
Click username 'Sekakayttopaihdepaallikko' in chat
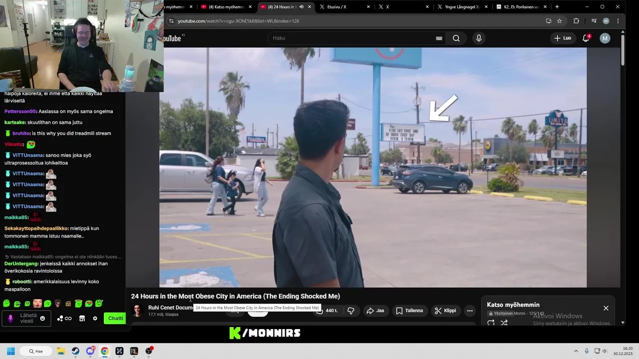pyautogui.click(x=36, y=228)
